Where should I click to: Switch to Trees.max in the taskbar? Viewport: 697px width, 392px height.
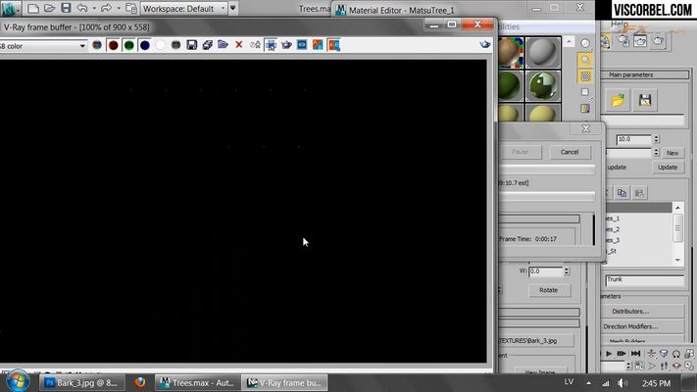click(197, 382)
